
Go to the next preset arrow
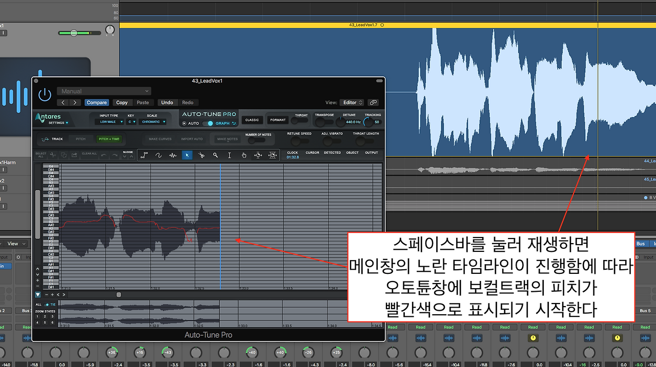(x=75, y=102)
